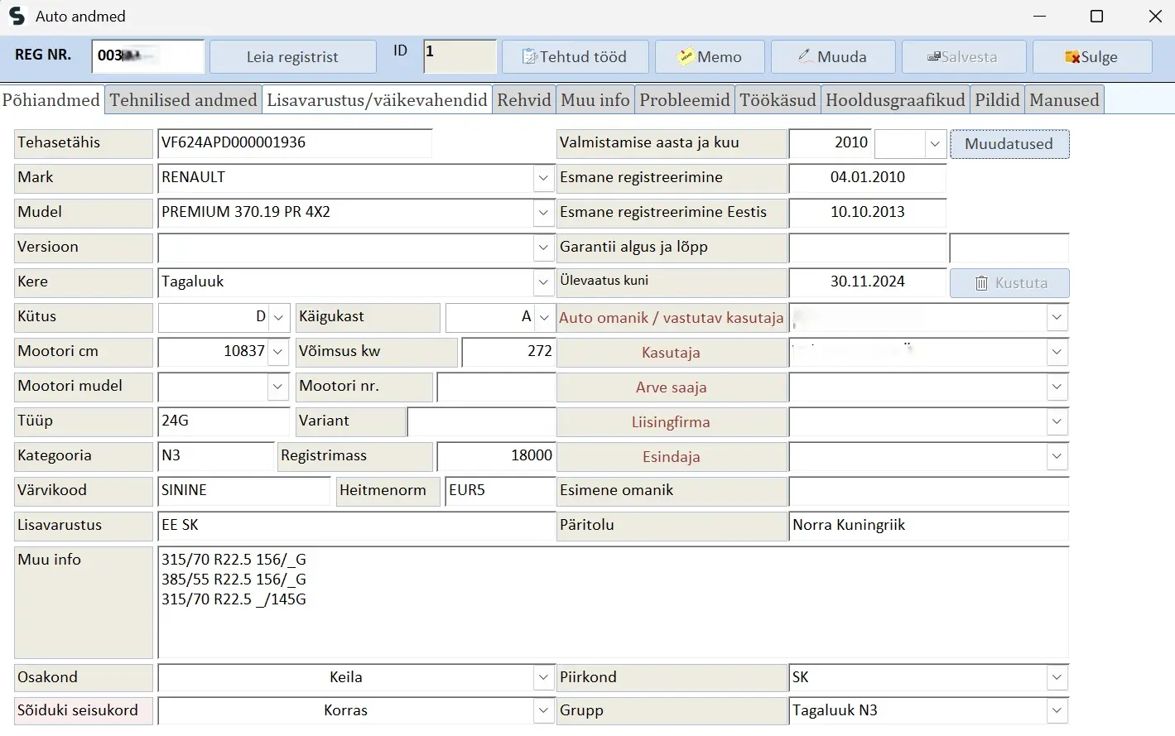The image size is (1175, 736).
Task: Click the Valmistamise aasta year field
Action: [x=831, y=143]
